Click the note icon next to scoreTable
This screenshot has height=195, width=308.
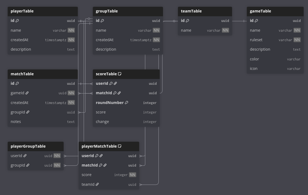119,74
